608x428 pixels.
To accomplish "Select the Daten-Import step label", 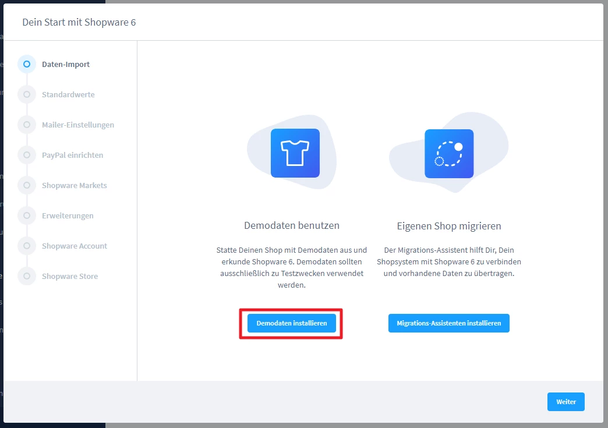I will (66, 64).
